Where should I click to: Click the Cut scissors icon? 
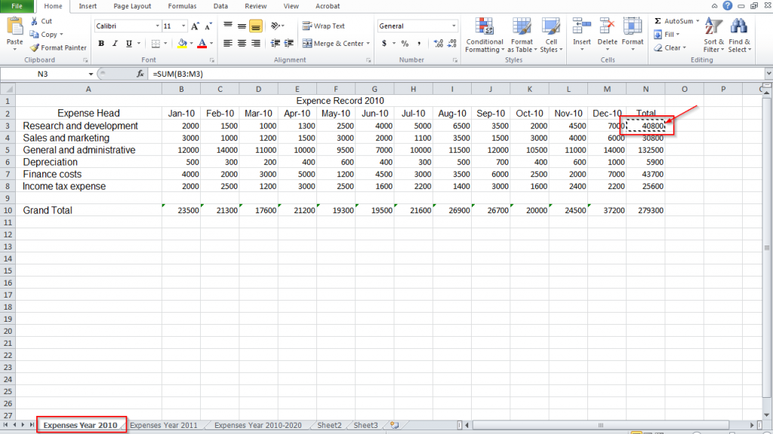click(x=34, y=21)
